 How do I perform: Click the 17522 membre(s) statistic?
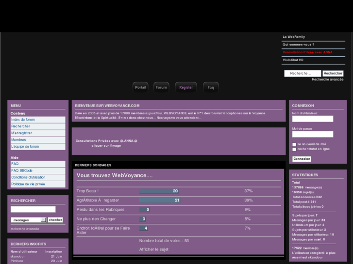click(305, 248)
